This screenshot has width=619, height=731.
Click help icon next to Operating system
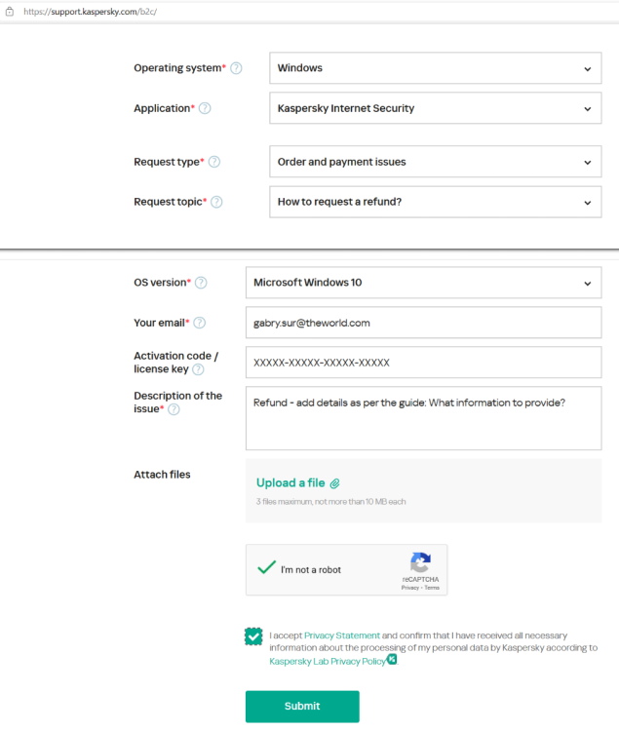pyautogui.click(x=236, y=68)
